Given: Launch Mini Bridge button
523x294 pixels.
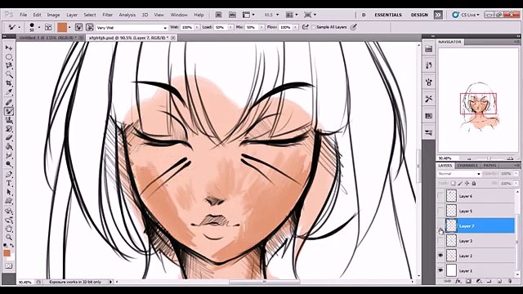Looking at the screenshot, I should pos(232,15).
